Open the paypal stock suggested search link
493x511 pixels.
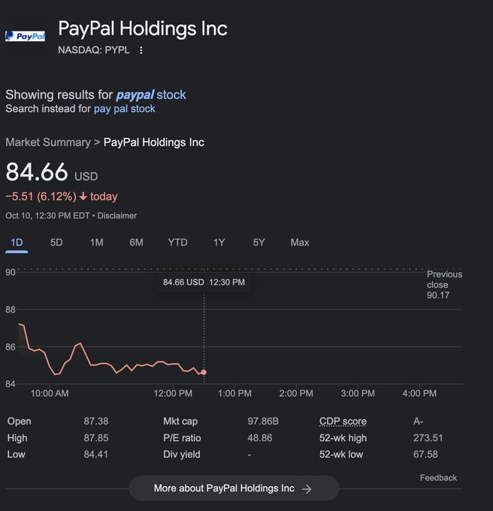[151, 95]
